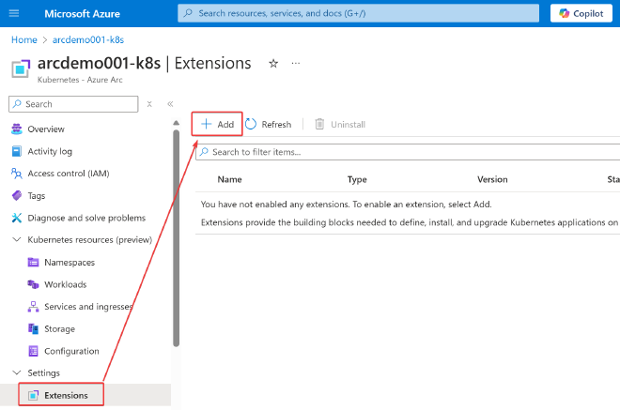
Task: Click the Activity log icon
Action: tap(17, 151)
